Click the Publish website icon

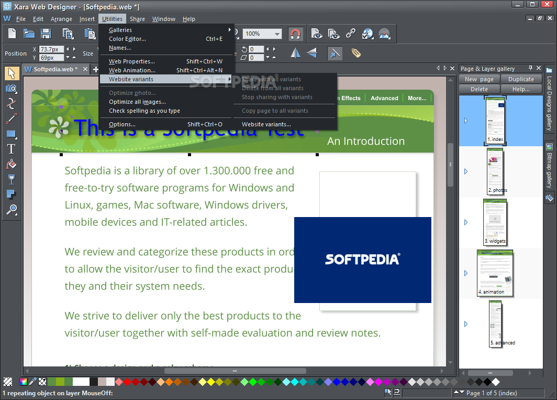[x=385, y=34]
